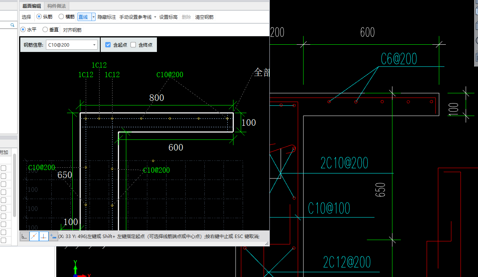Viewport: 478px width, 277px height.
Task: Click the C10@200 label above the 800 dimension
Action: click(x=170, y=75)
